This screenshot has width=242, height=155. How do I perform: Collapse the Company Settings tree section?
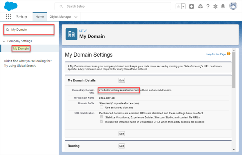4,41
